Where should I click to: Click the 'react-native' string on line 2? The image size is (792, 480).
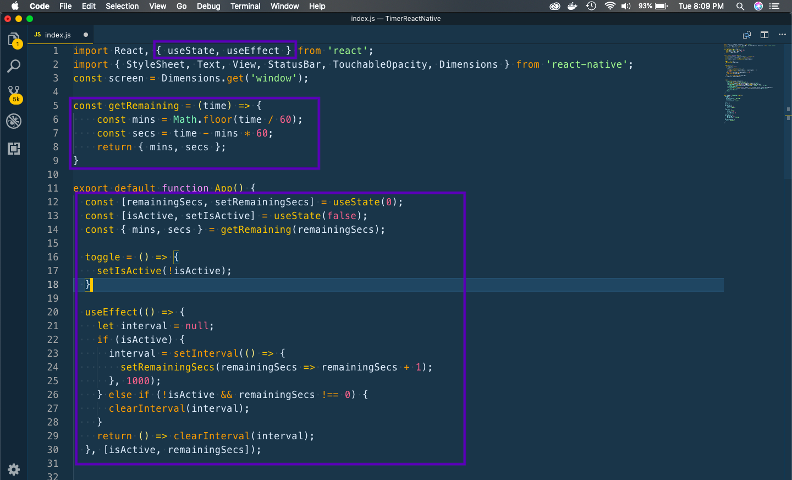point(587,64)
